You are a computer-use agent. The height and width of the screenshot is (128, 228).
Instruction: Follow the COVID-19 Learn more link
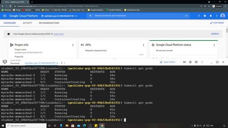[58, 34]
